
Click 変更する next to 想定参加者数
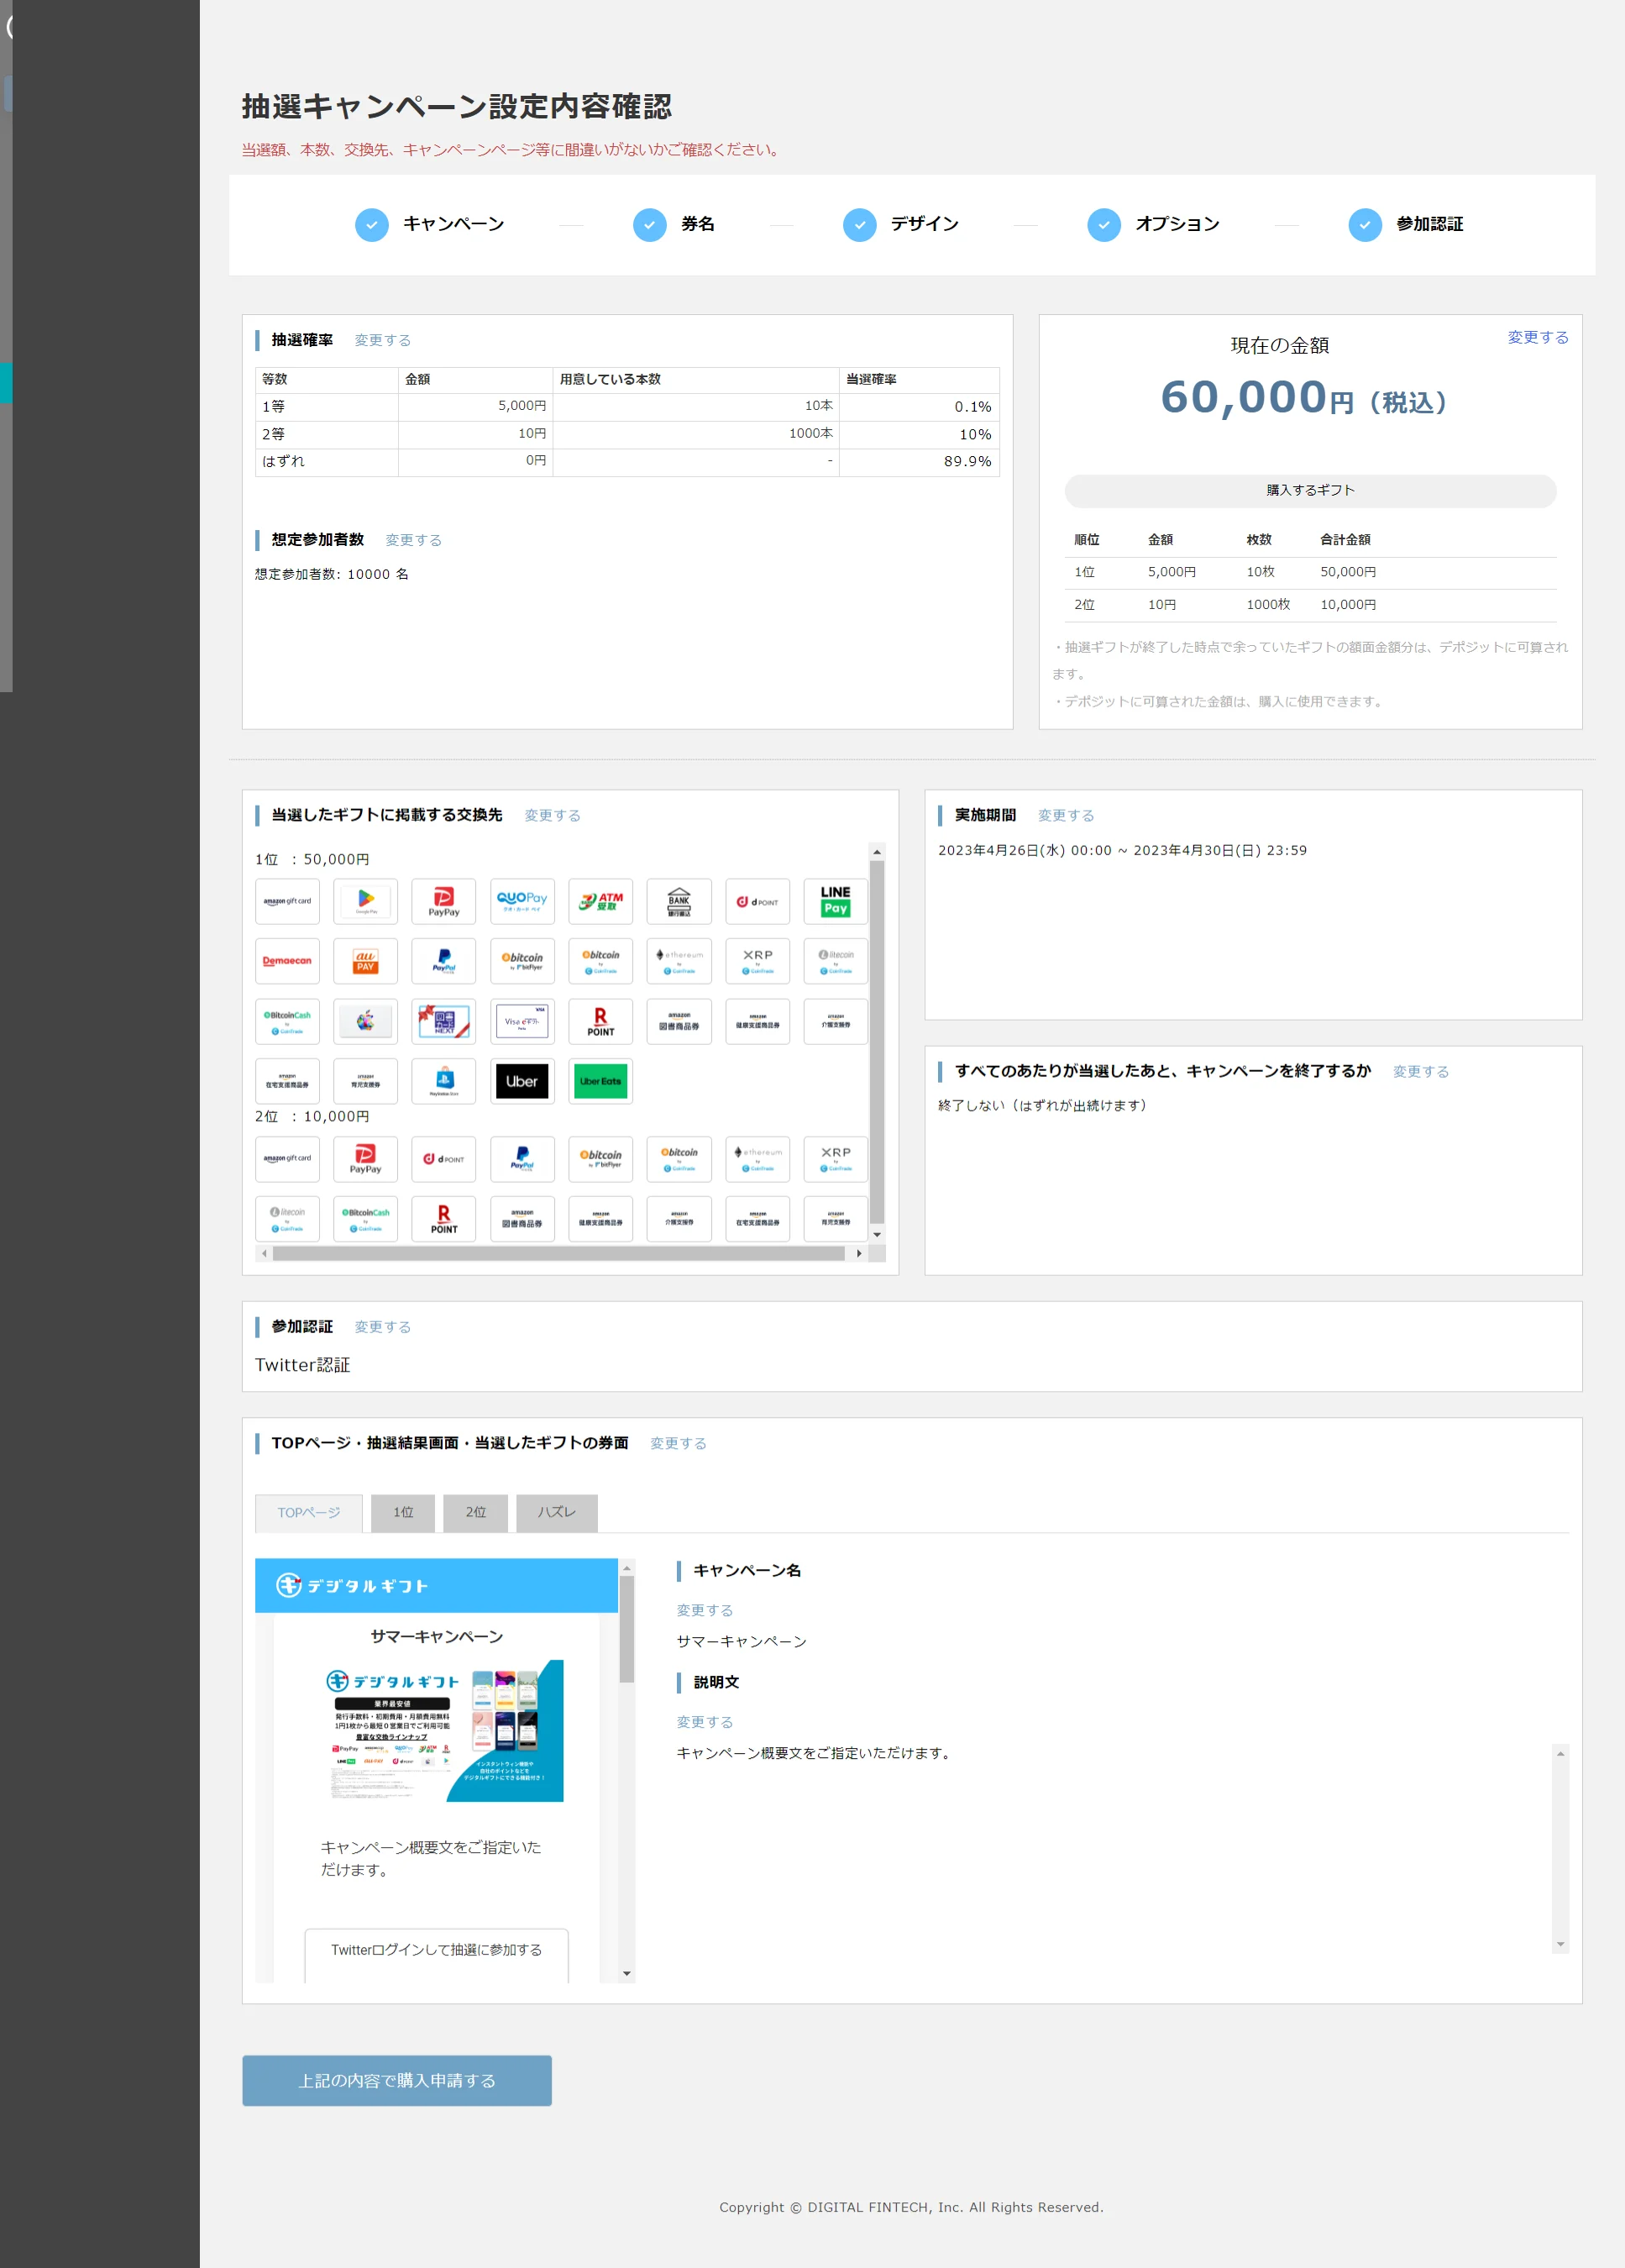coord(414,540)
